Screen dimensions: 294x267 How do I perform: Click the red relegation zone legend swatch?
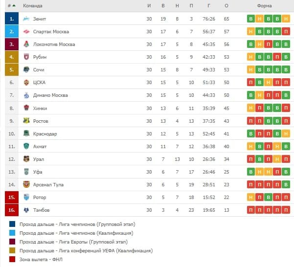pyautogui.click(x=12, y=259)
